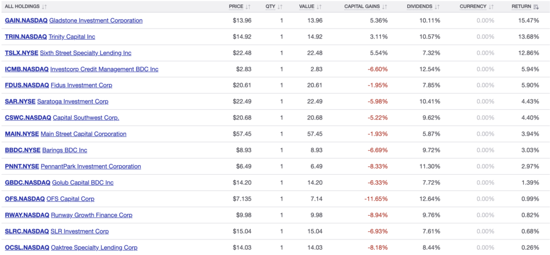Select TSLX.NYSE Sixth Street Specialty Lending
This screenshot has width=550, height=255.
coord(68,53)
